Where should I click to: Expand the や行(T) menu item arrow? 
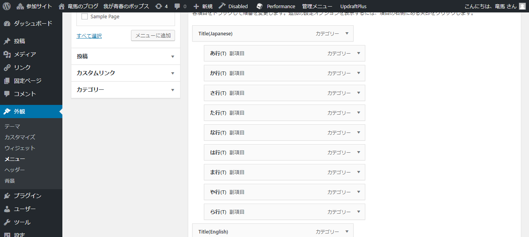point(359,192)
